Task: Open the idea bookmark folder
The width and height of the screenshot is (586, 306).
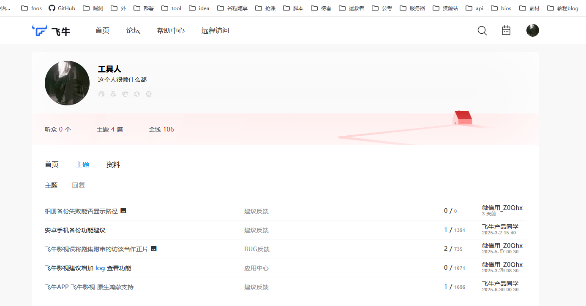Action: pos(199,8)
